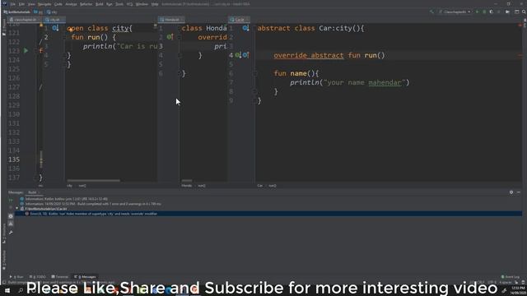Viewport: 527px width, 296px height.
Task: Click the gutter run arrow at line 123
Action: tap(26, 51)
